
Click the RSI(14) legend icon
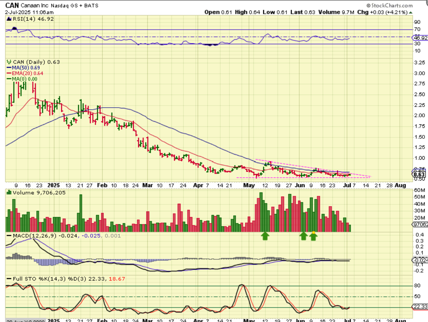pyautogui.click(x=9, y=19)
